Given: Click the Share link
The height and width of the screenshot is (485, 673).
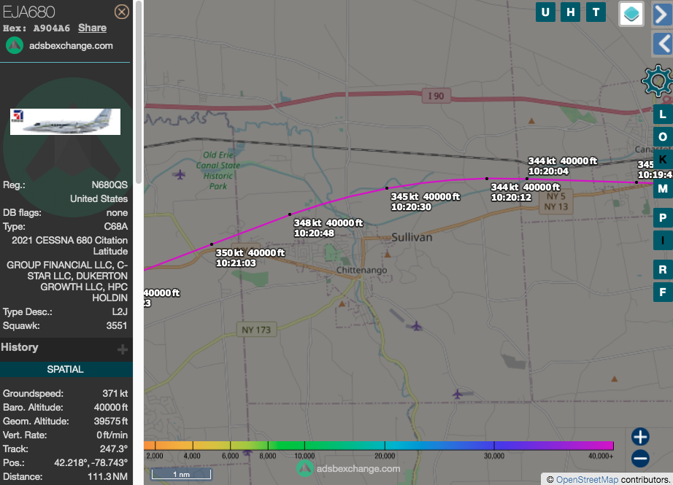Looking at the screenshot, I should pyautogui.click(x=92, y=28).
